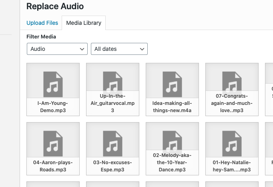
Task: Click the 02-Melody-aka-the-10-Year-Dance.mp3 filename
Action: point(172,162)
